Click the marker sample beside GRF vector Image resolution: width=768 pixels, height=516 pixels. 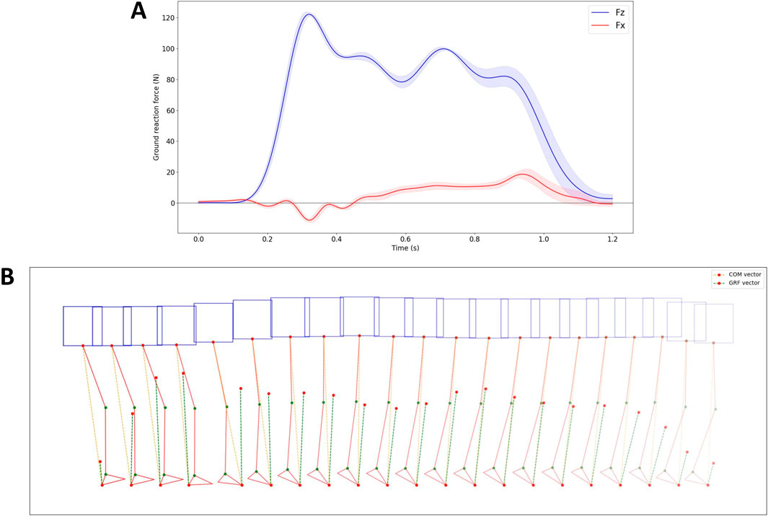719,283
